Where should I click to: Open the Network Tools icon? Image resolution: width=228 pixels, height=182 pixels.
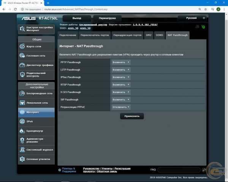(22, 159)
